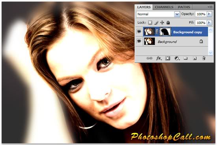217x145 pixels.
Task: Switch to the Channels tab
Action: pyautogui.click(x=164, y=7)
